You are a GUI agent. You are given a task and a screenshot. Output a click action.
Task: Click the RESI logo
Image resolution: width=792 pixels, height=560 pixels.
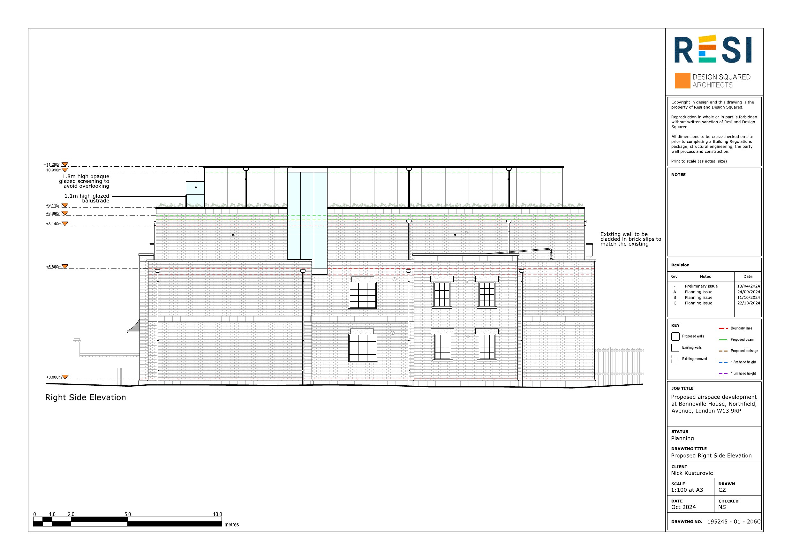pyautogui.click(x=713, y=49)
